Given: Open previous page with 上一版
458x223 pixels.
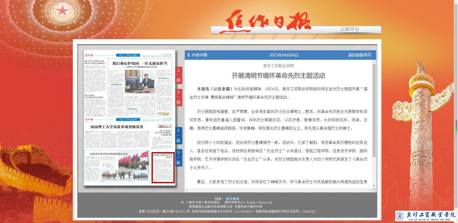Looking at the screenshot, I should (179, 136).
